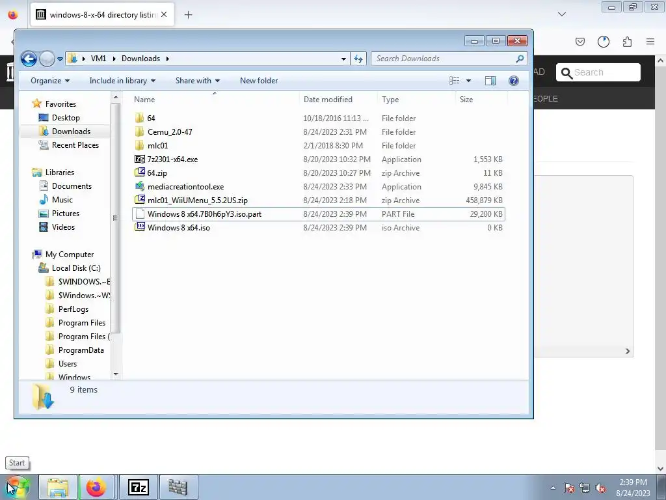Open the Firefox extensions puzzle icon
The height and width of the screenshot is (500, 666).
pos(627,42)
